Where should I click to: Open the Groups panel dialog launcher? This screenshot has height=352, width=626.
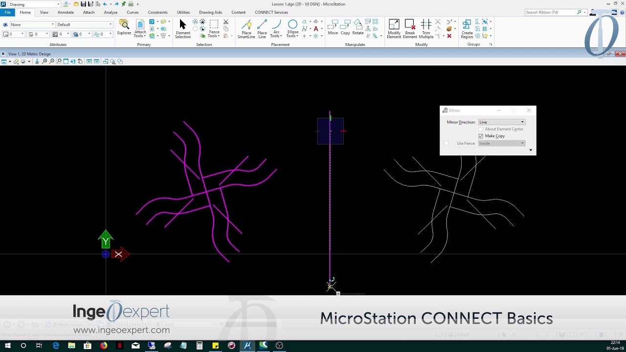click(x=491, y=44)
